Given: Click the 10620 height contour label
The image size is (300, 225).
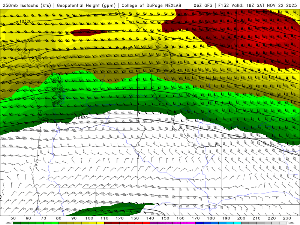Looking at the screenshot, I should point(82,118).
